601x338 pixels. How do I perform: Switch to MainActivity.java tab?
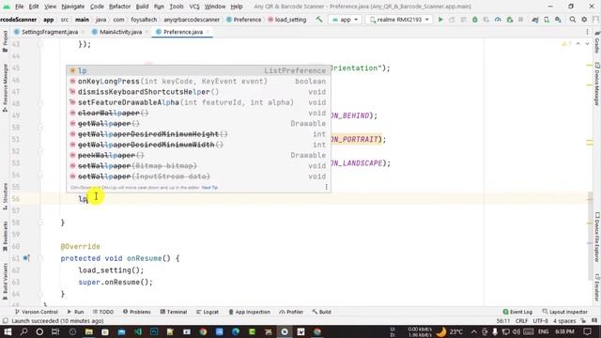click(x=120, y=32)
